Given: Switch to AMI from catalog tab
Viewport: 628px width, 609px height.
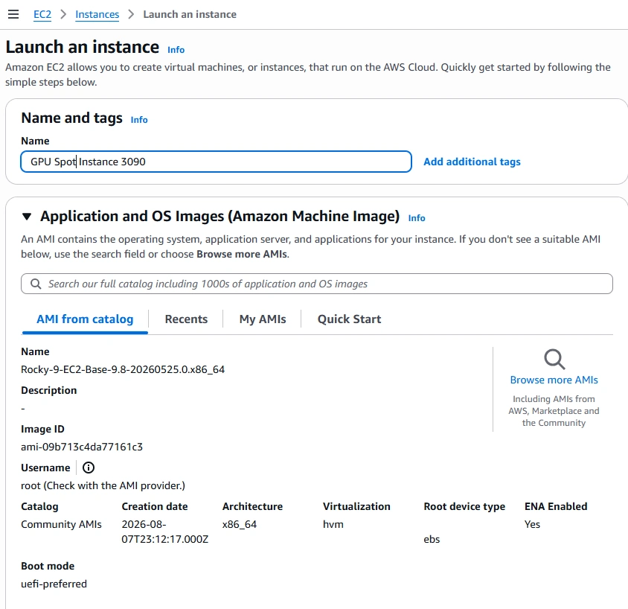Looking at the screenshot, I should [85, 319].
